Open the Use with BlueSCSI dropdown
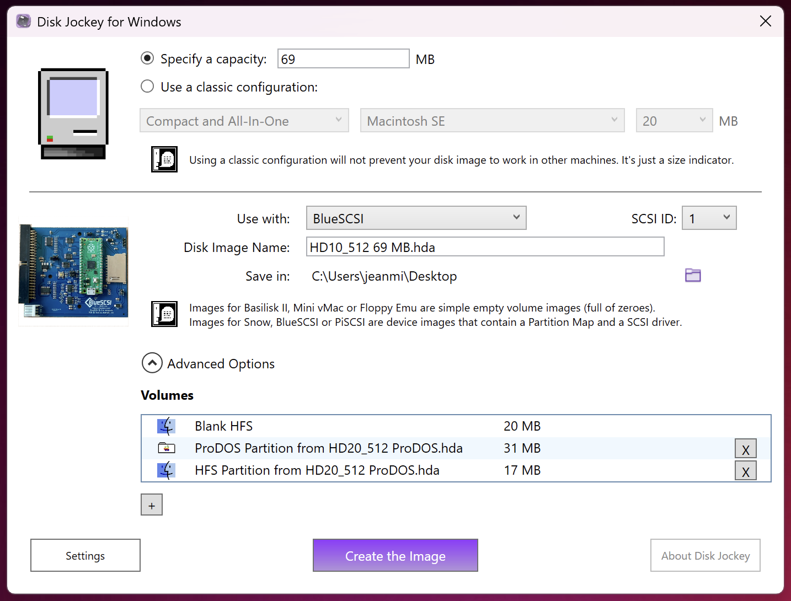Image resolution: width=791 pixels, height=601 pixels. click(x=416, y=218)
